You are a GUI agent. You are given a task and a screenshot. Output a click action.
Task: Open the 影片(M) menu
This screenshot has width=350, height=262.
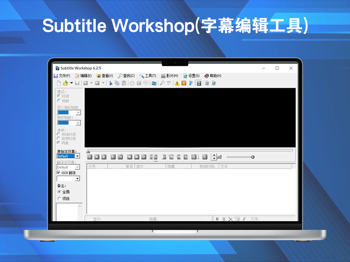[170, 76]
